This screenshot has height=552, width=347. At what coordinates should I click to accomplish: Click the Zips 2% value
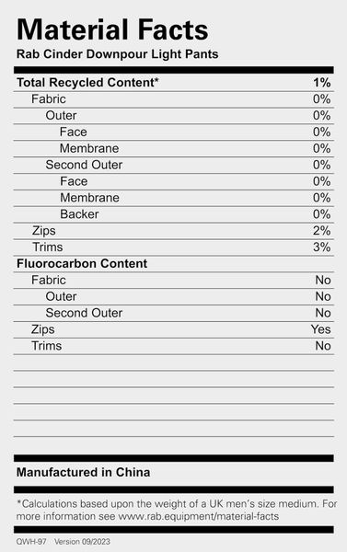(321, 231)
